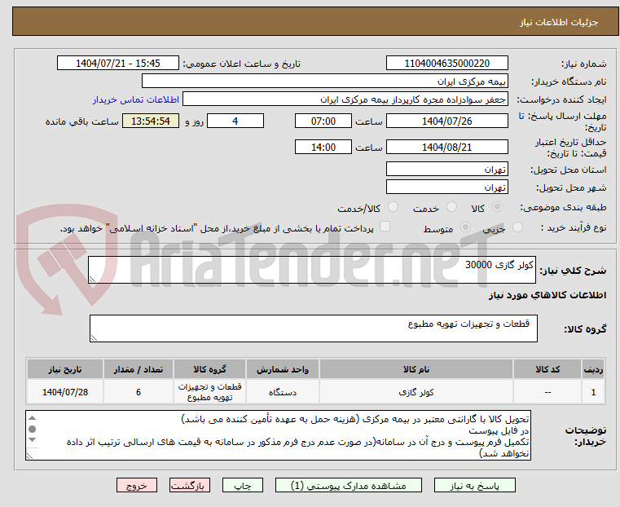
Task: Click the remaining days field showing 4
Action: (235, 121)
